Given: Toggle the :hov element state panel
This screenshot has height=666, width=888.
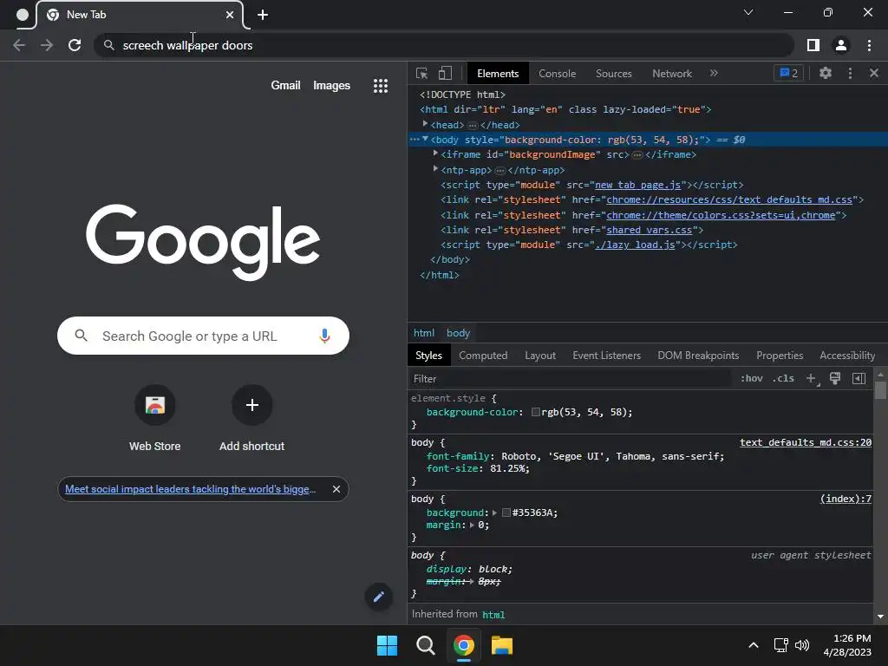Looking at the screenshot, I should pyautogui.click(x=752, y=378).
